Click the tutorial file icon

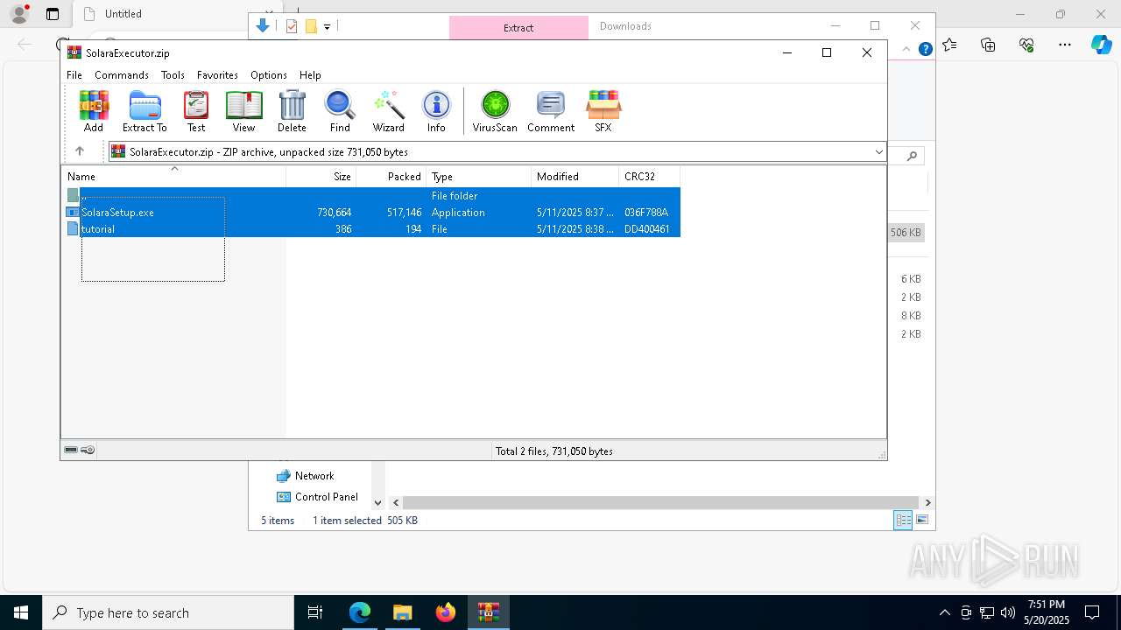pyautogui.click(x=73, y=229)
